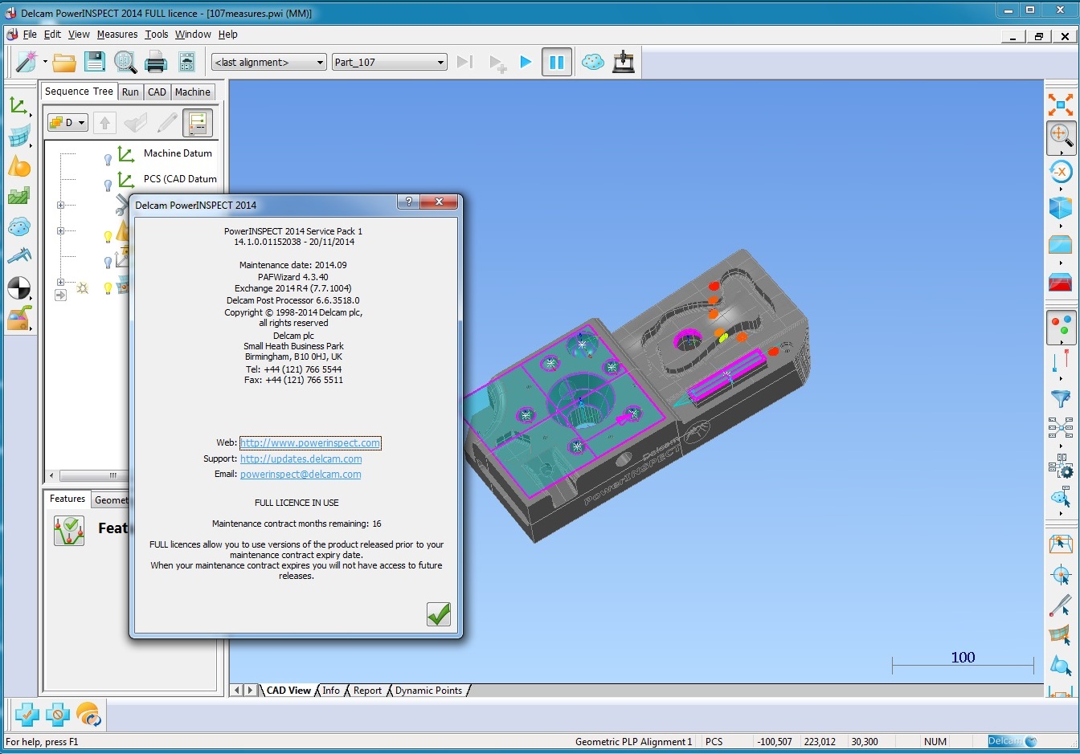Switch to the Run tab
1080x754 pixels.
click(130, 92)
